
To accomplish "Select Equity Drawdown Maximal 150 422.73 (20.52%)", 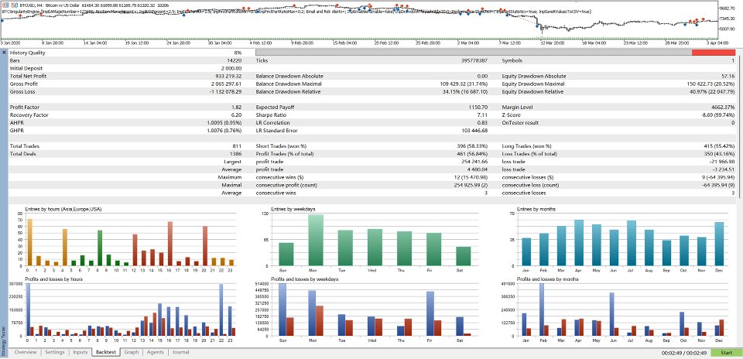I will click(x=710, y=84).
